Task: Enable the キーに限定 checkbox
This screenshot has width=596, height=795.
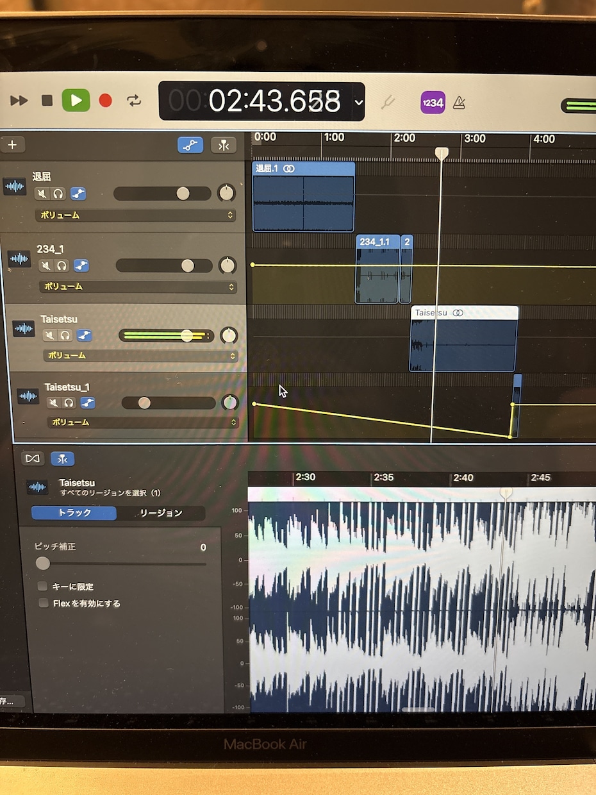Action: (43, 586)
